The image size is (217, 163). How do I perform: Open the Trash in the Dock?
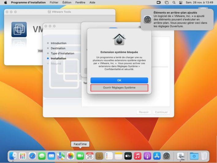[x=204, y=156]
